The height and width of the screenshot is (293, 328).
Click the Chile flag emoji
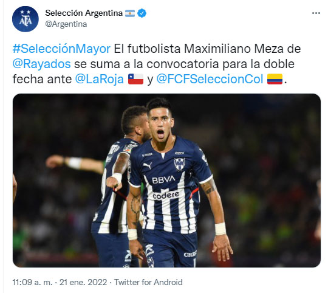136,79
